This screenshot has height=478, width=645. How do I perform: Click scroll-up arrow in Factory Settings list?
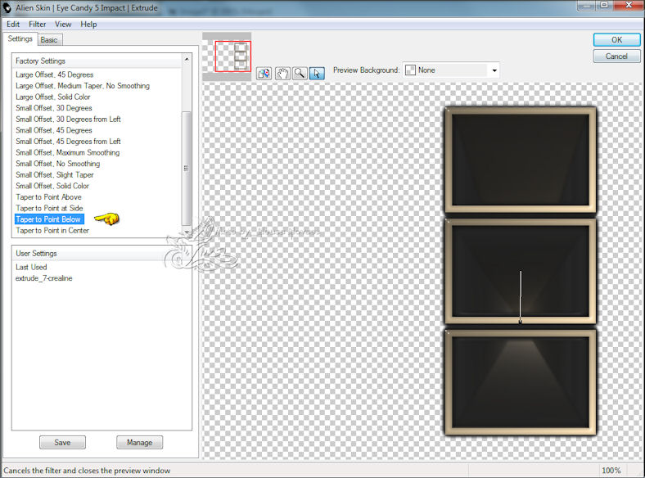click(x=187, y=59)
